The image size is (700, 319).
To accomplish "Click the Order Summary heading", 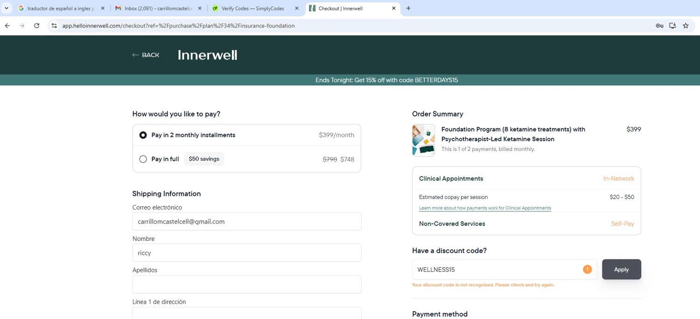I will [438, 114].
